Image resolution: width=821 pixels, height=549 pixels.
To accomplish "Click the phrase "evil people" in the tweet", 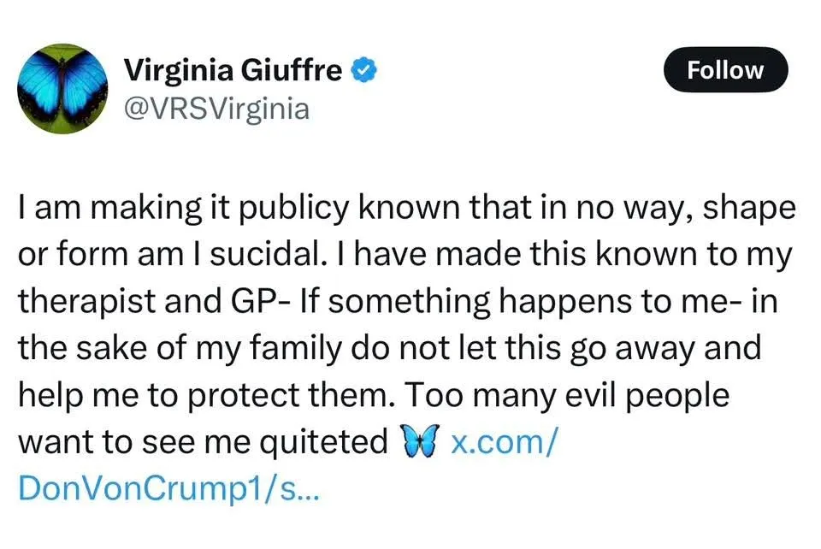I will click(645, 395).
